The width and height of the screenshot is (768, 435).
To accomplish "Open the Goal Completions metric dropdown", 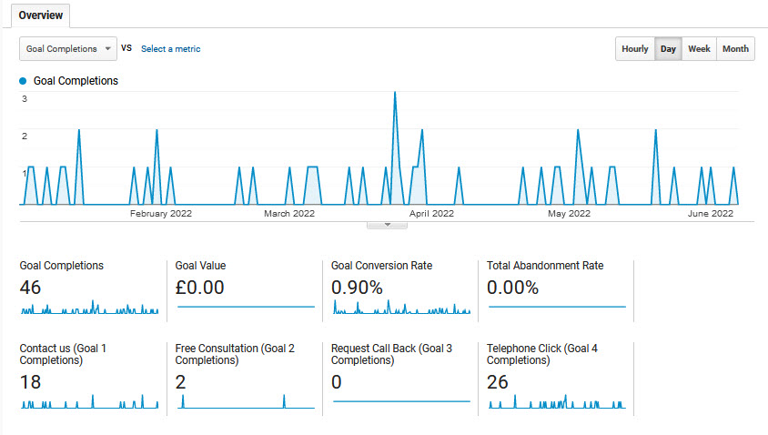I will click(68, 49).
